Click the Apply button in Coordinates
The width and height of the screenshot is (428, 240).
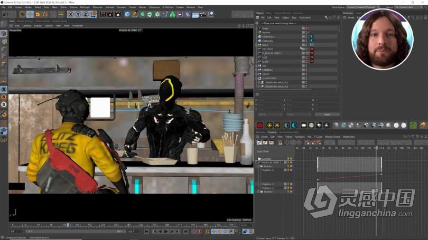[x=327, y=114]
